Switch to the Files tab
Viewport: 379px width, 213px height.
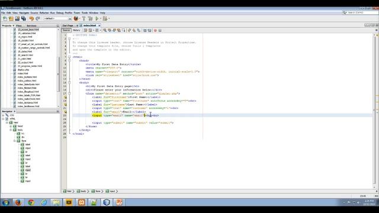click(19, 25)
